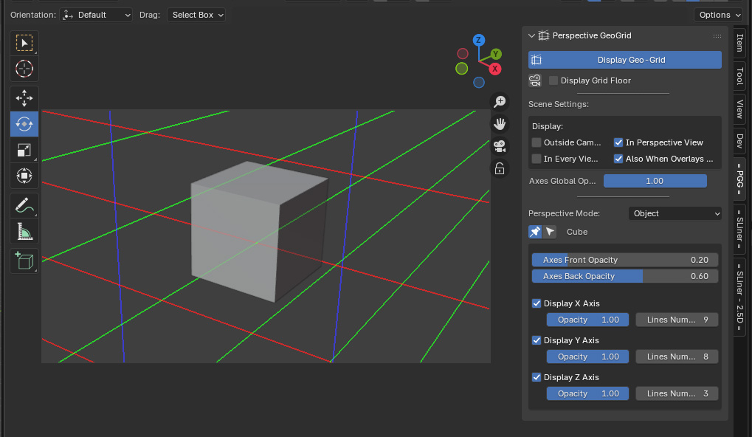Switch to the Item sidebar tab
This screenshot has width=752, height=437.
739,43
